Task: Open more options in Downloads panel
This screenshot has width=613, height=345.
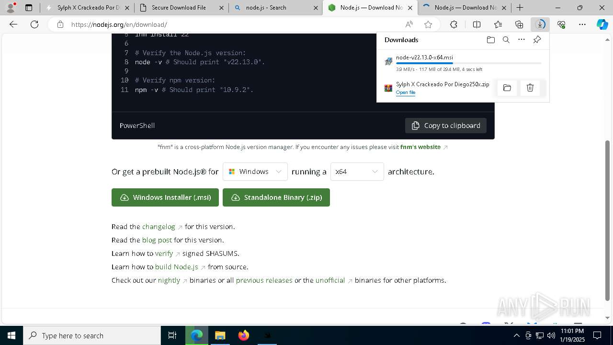Action: point(522,40)
